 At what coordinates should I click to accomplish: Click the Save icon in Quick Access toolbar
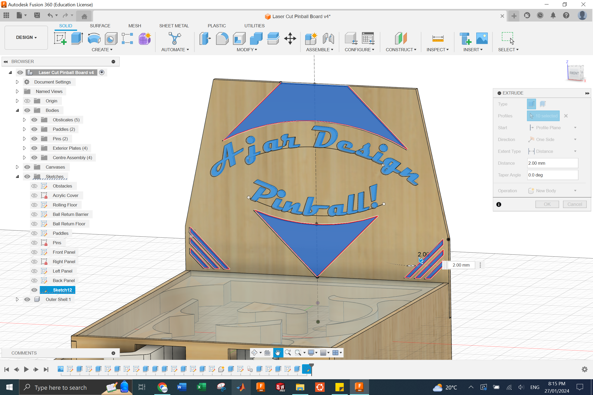tap(37, 15)
